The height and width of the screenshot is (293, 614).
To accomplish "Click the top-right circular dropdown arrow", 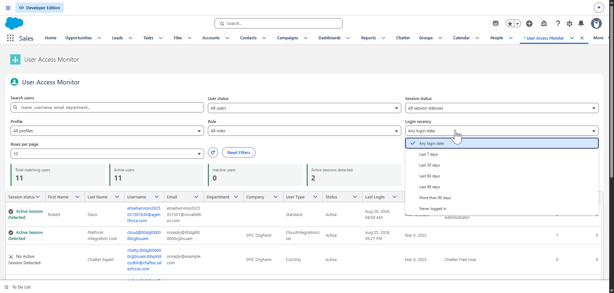I will (599, 7).
